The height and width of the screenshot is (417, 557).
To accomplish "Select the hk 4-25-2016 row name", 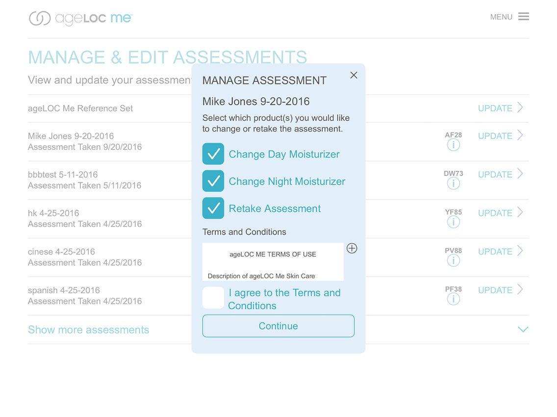I will [53, 213].
